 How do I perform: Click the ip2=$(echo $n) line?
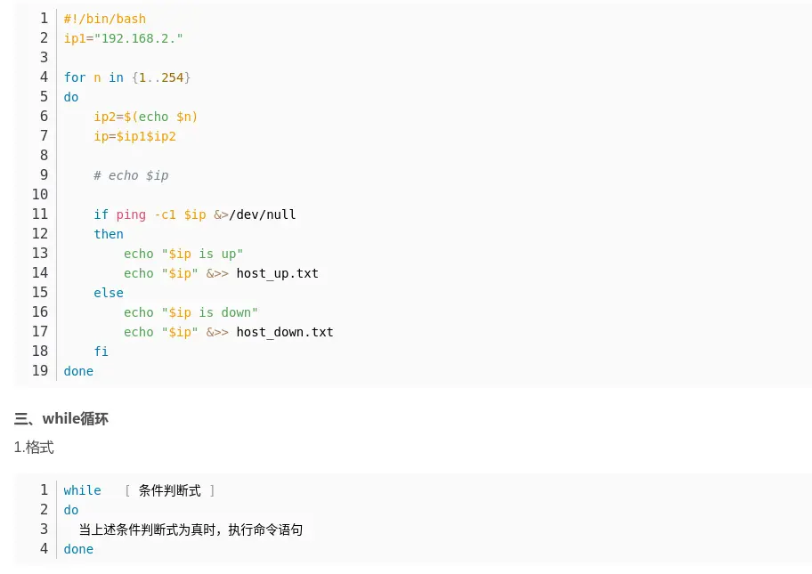click(145, 117)
